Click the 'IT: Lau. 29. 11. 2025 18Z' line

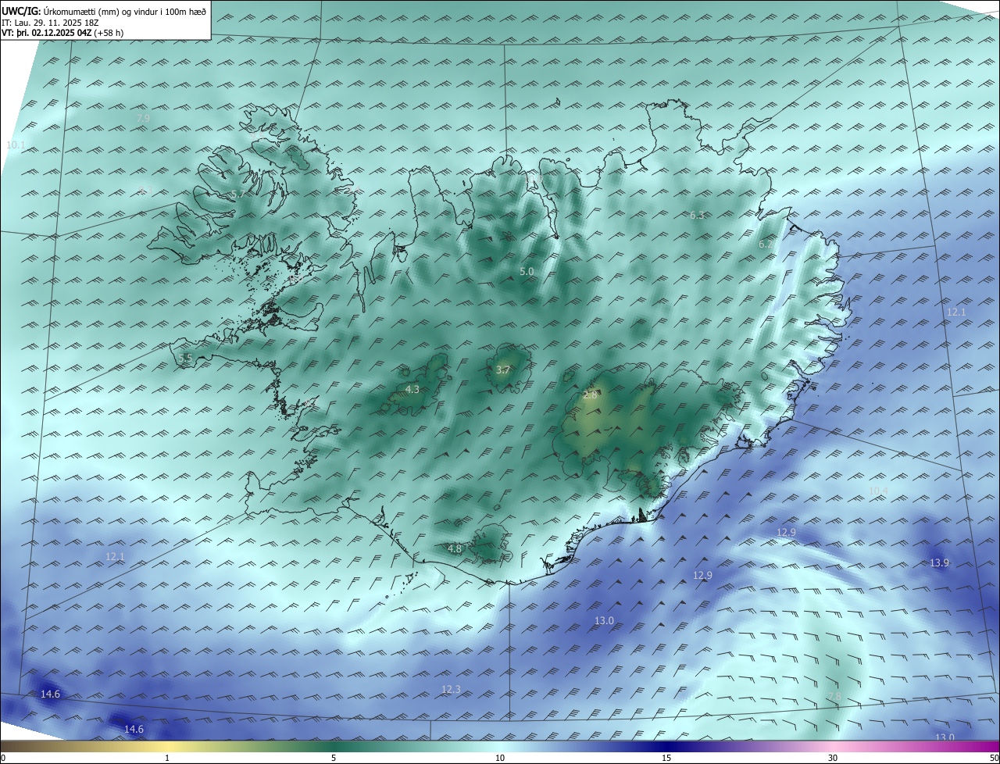[49, 23]
